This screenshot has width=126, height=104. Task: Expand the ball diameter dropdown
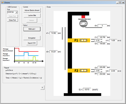pos(85,23)
